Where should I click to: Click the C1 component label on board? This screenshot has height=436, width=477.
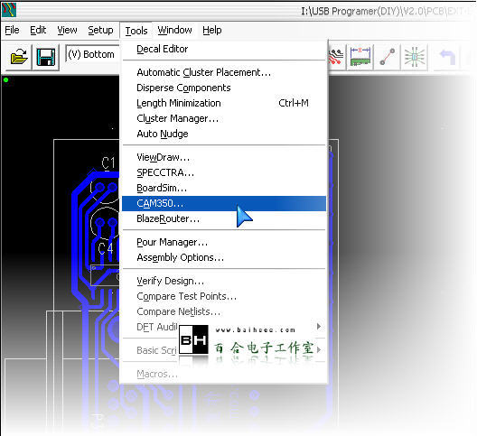(x=108, y=163)
